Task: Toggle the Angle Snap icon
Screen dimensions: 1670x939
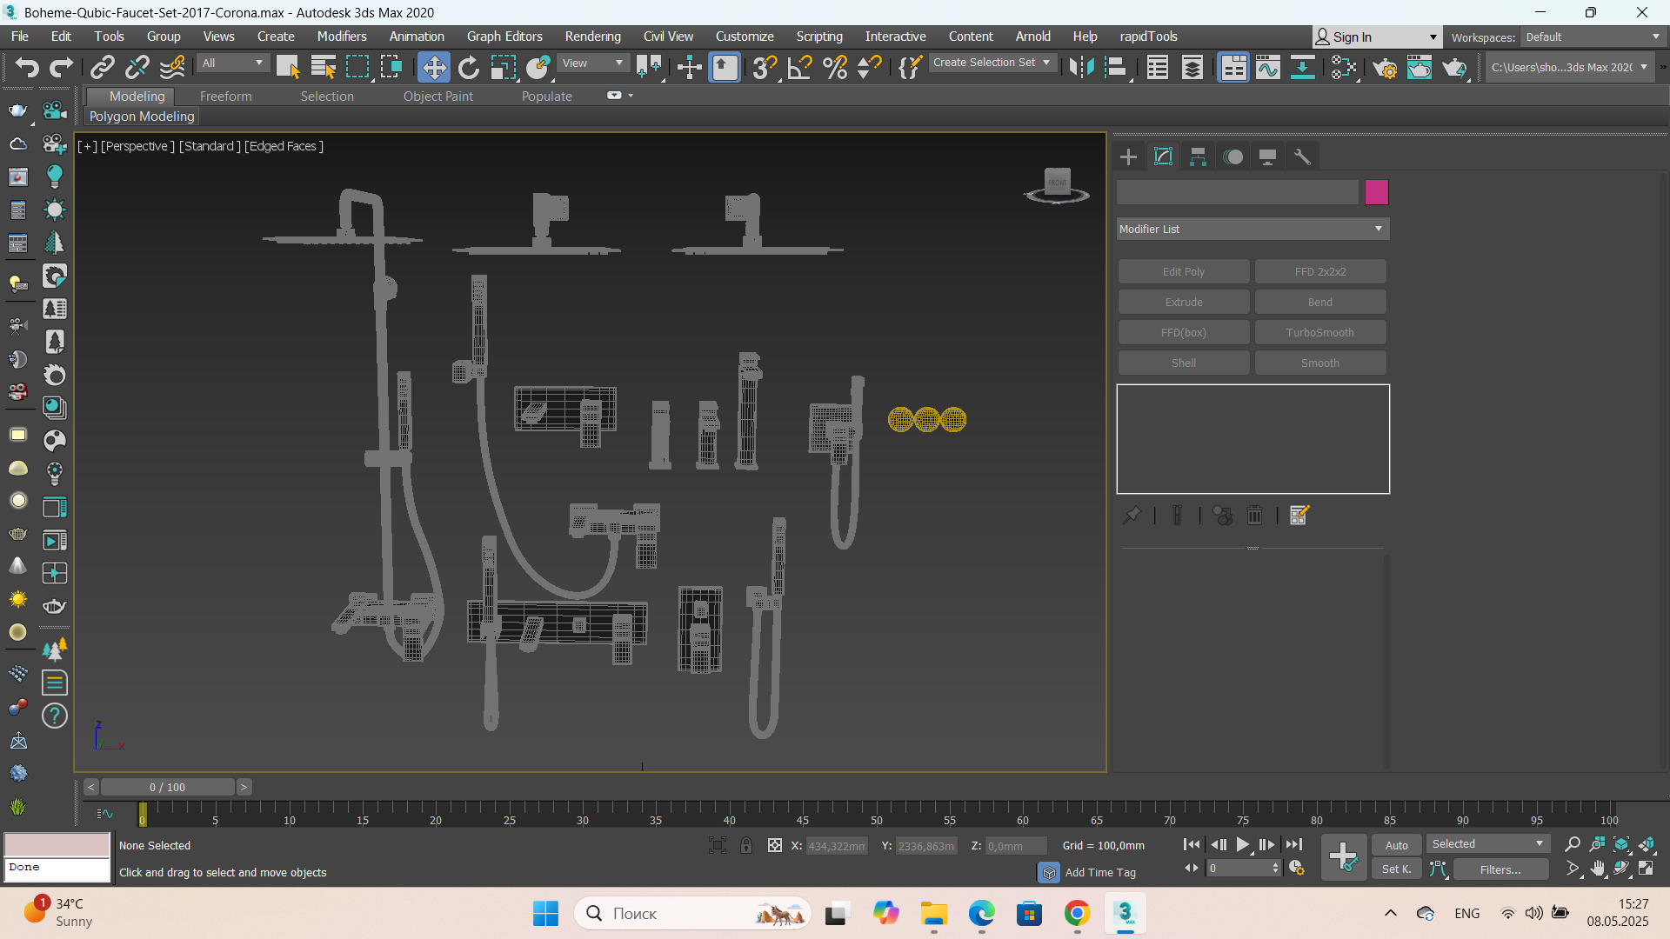Action: point(799,67)
